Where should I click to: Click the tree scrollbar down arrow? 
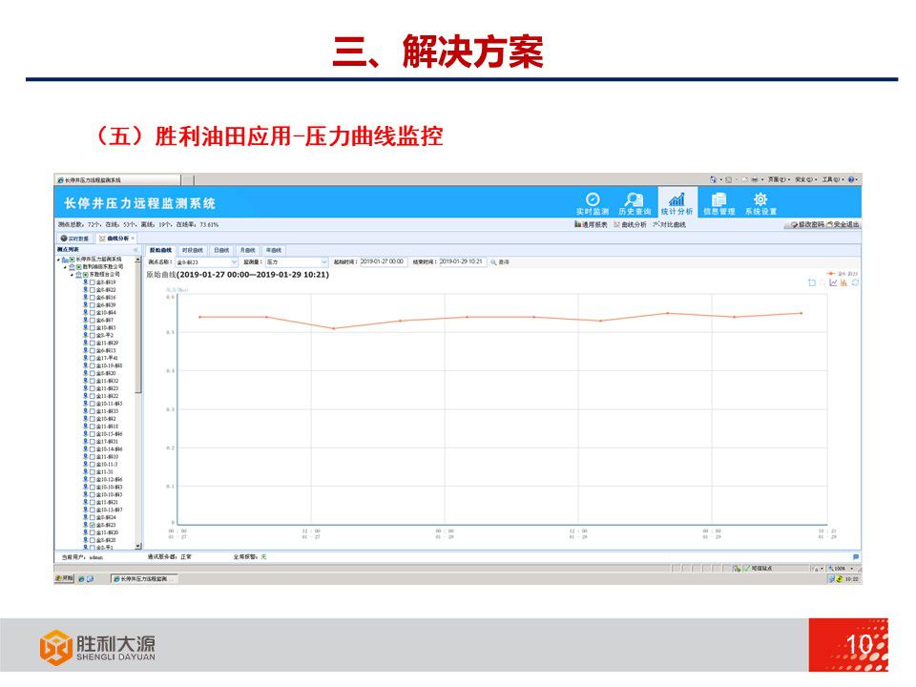138,547
